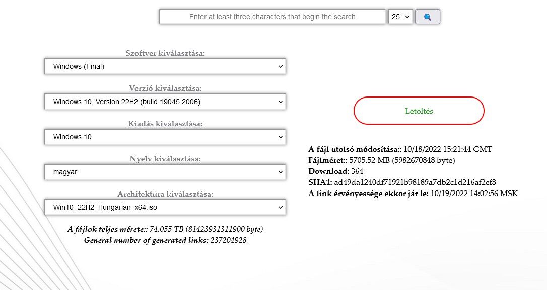Click the magnifier search button
The width and height of the screenshot is (547, 290).
pyautogui.click(x=427, y=17)
